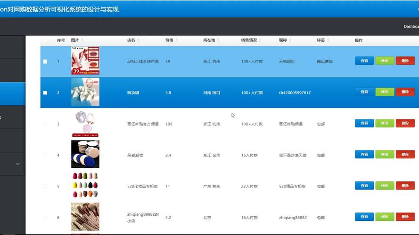The height and width of the screenshot is (235, 419).
Task: Delete the zhiqiang88882的小店 row
Action: coord(405,217)
